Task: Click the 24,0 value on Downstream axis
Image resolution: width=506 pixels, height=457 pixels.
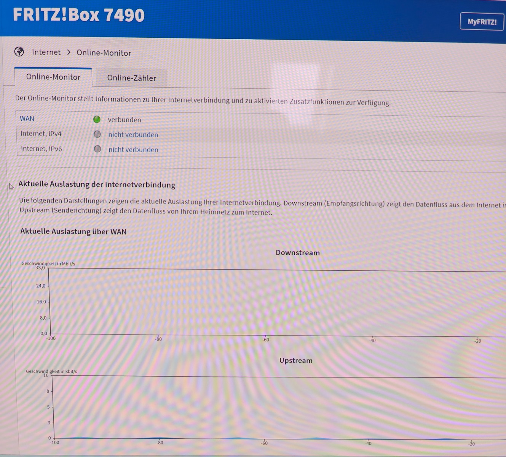Action: pyautogui.click(x=41, y=286)
